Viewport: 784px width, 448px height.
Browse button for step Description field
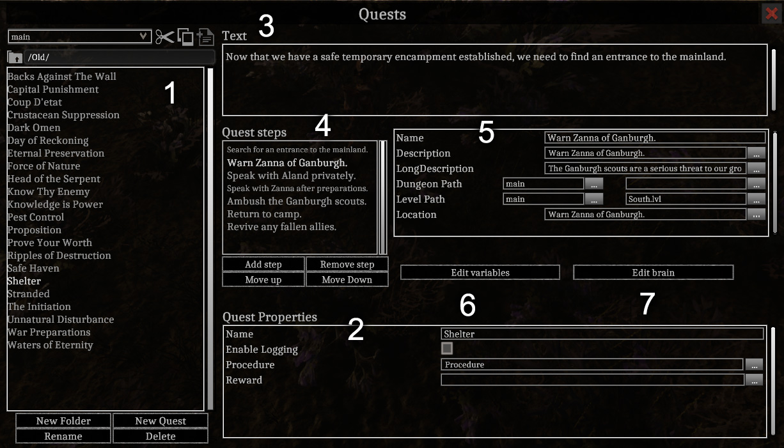[756, 153]
